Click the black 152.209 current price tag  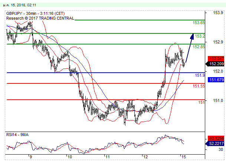(215, 64)
